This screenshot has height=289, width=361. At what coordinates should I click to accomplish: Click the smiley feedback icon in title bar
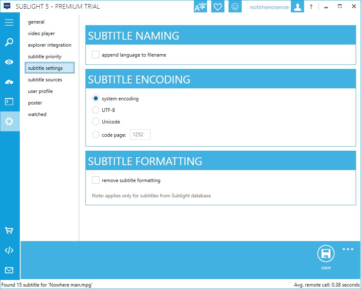(x=235, y=7)
